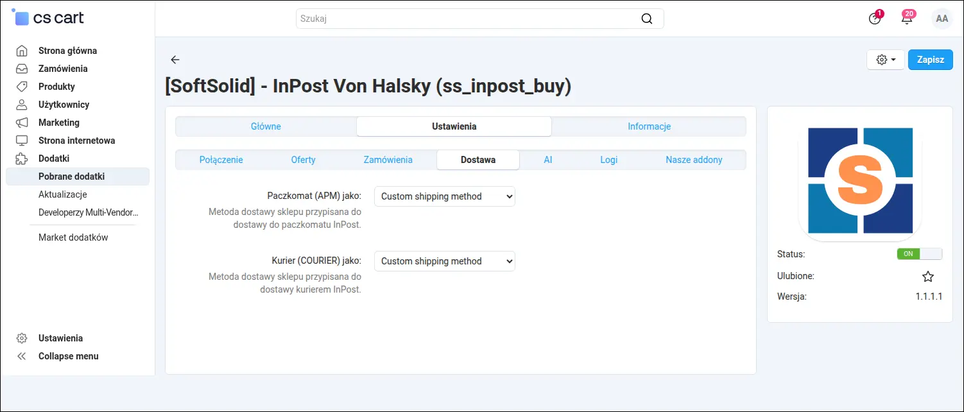Open the Zamówienia sub-tab

(x=388, y=160)
